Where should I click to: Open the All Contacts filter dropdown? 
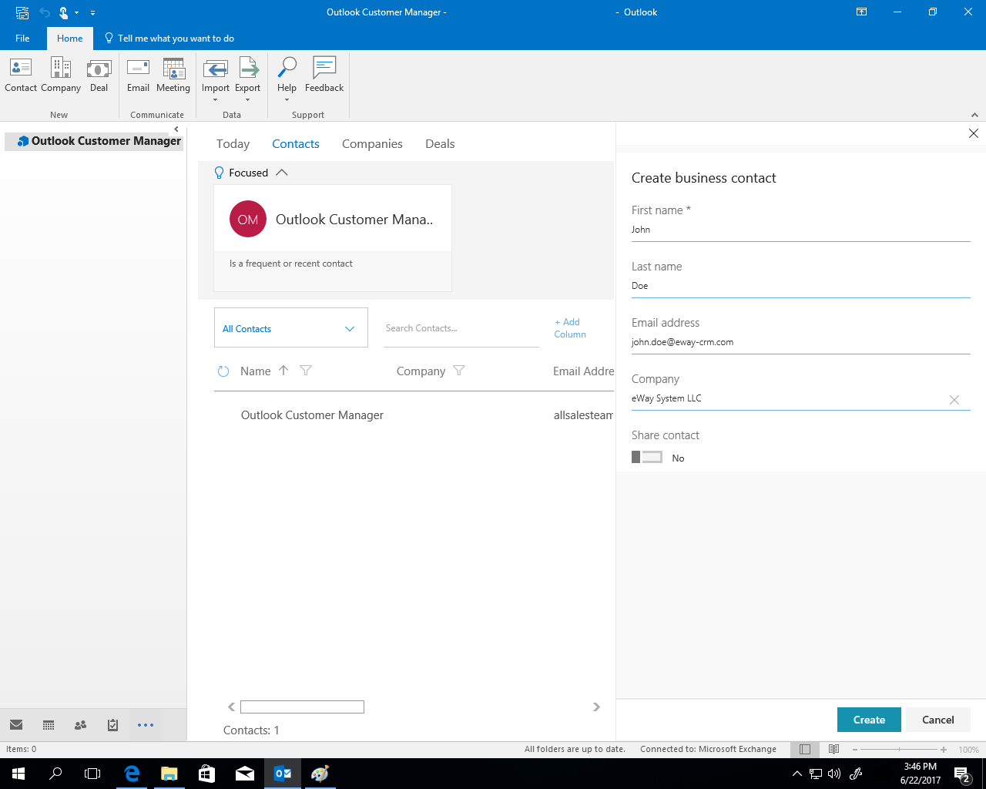point(290,328)
